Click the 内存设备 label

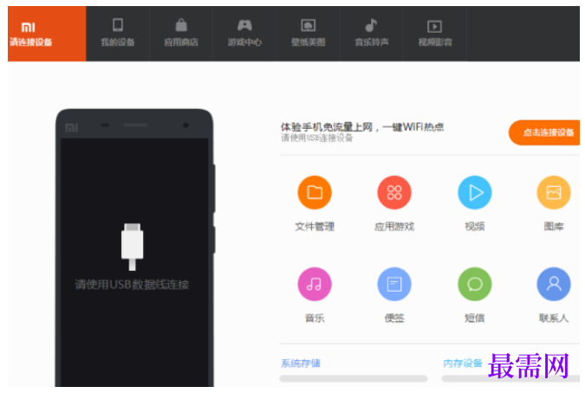[x=463, y=364]
